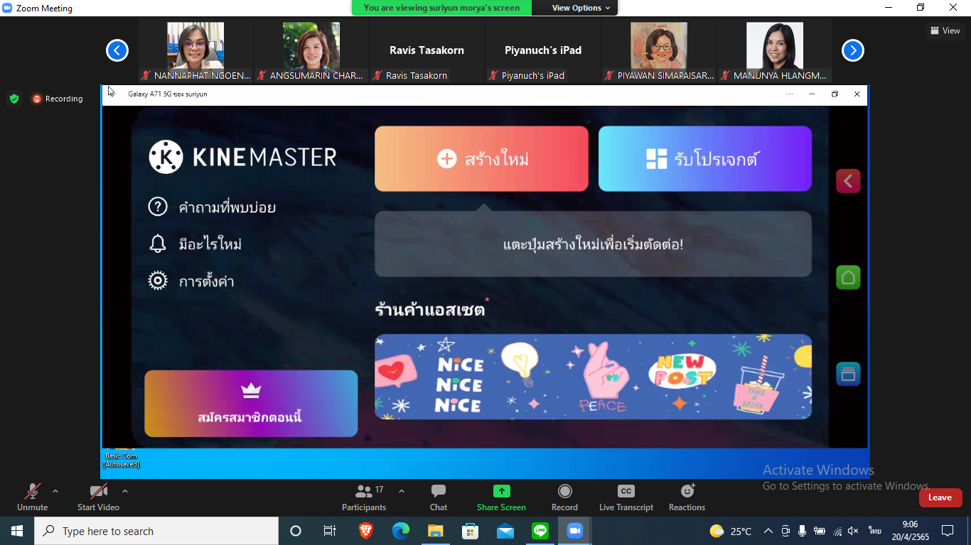Click the Zoom icon in the taskbar
This screenshot has height=545, width=971.
click(574, 531)
